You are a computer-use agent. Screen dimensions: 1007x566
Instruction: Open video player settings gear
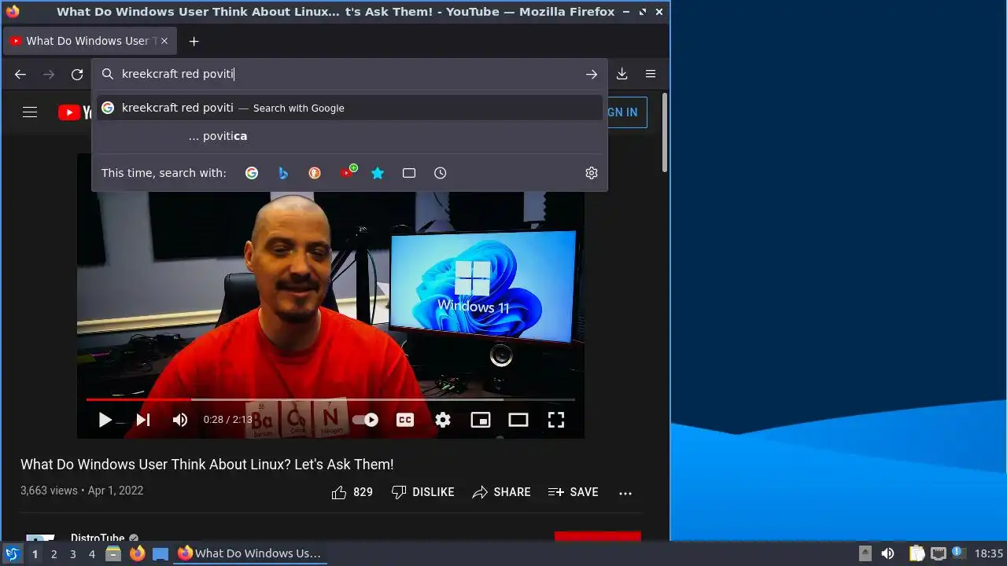(x=443, y=420)
